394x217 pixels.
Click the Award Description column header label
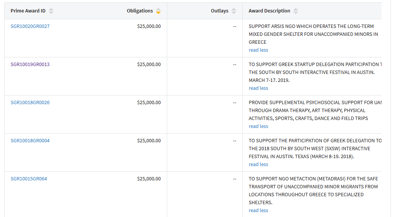click(x=269, y=11)
